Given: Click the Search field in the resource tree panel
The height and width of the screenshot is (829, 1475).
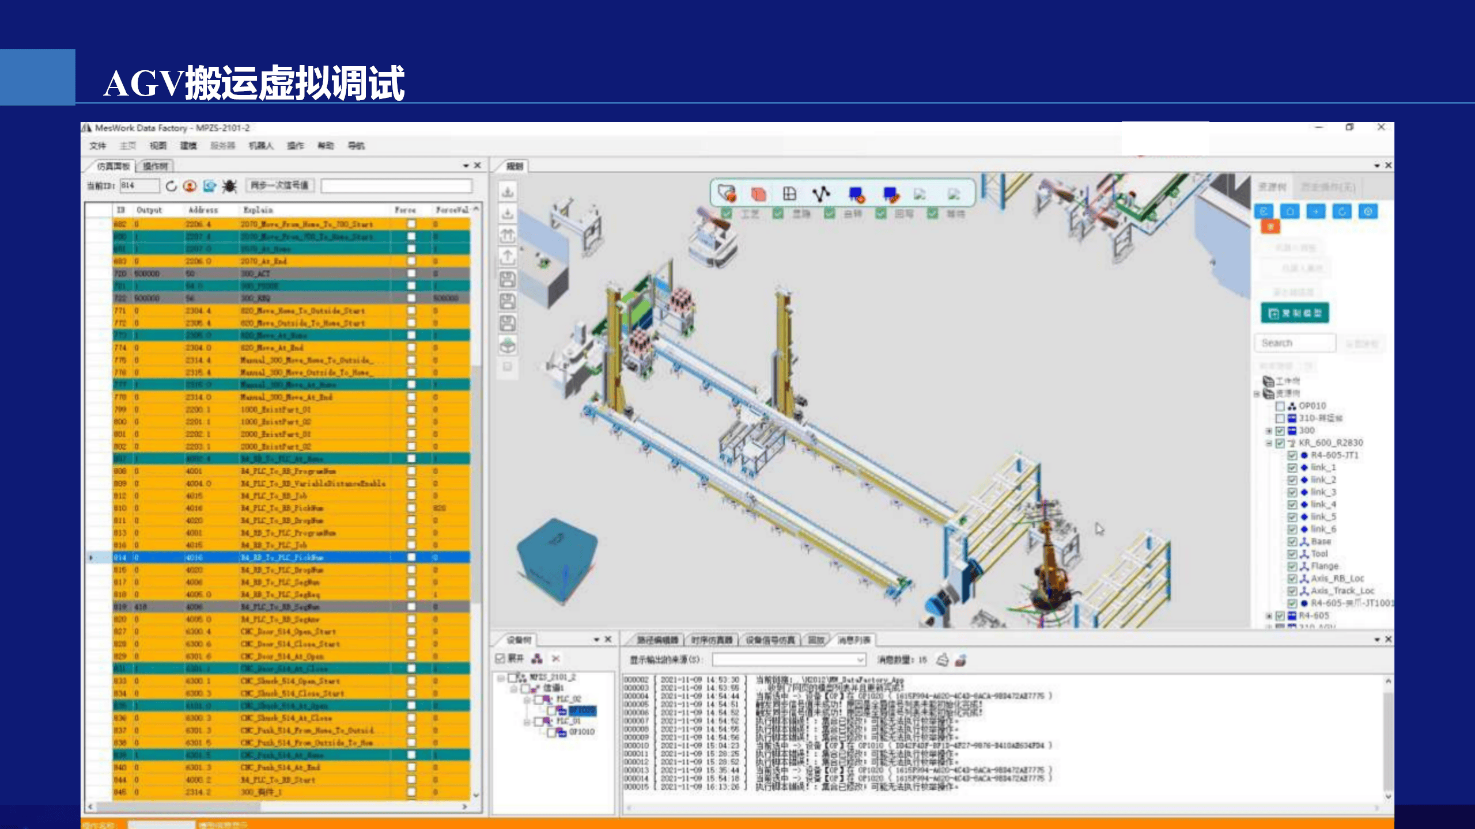Looking at the screenshot, I should [x=1295, y=343].
